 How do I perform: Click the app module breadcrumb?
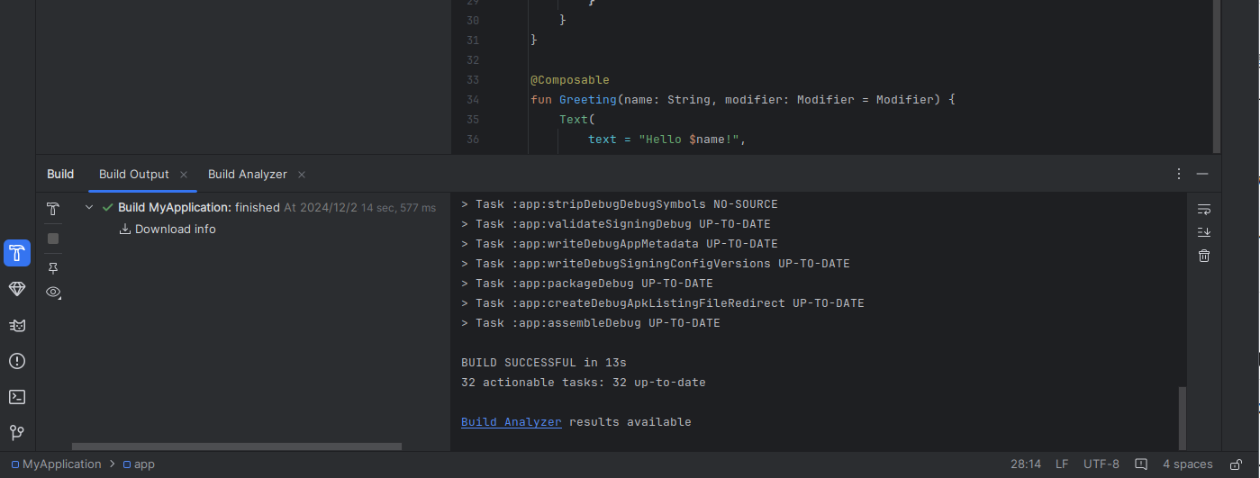tap(139, 464)
